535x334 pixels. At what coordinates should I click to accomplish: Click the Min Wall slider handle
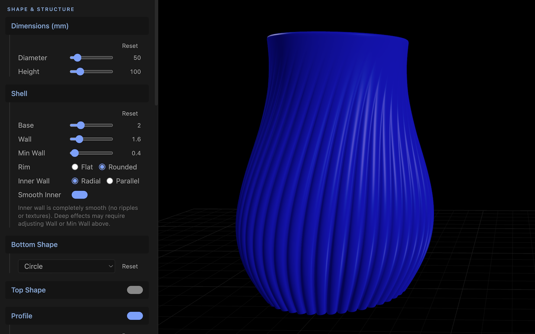(75, 153)
